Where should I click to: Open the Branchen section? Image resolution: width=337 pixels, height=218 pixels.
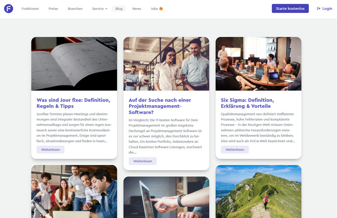click(x=75, y=8)
